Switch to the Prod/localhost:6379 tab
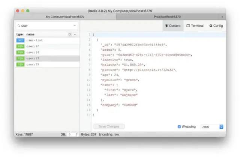The height and width of the screenshot is (157, 240). click(167, 17)
